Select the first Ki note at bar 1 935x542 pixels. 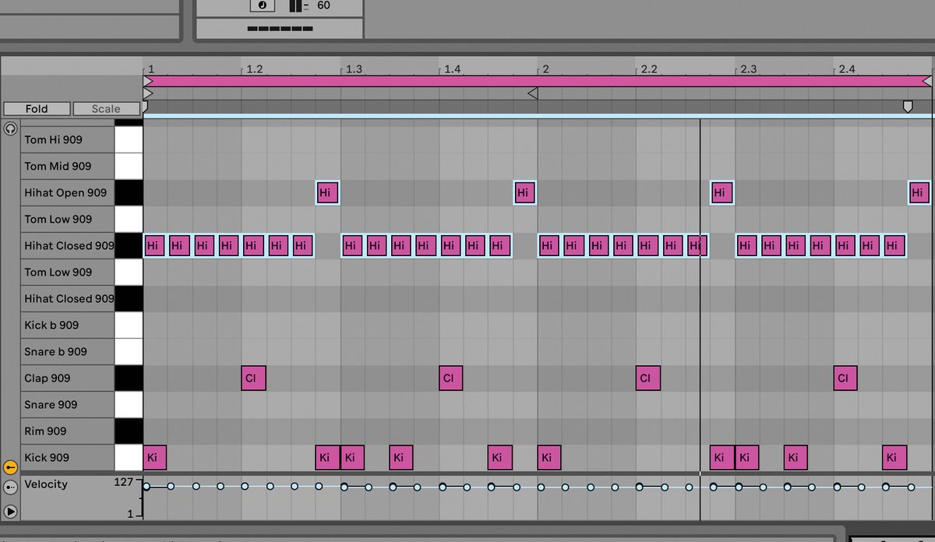(153, 458)
